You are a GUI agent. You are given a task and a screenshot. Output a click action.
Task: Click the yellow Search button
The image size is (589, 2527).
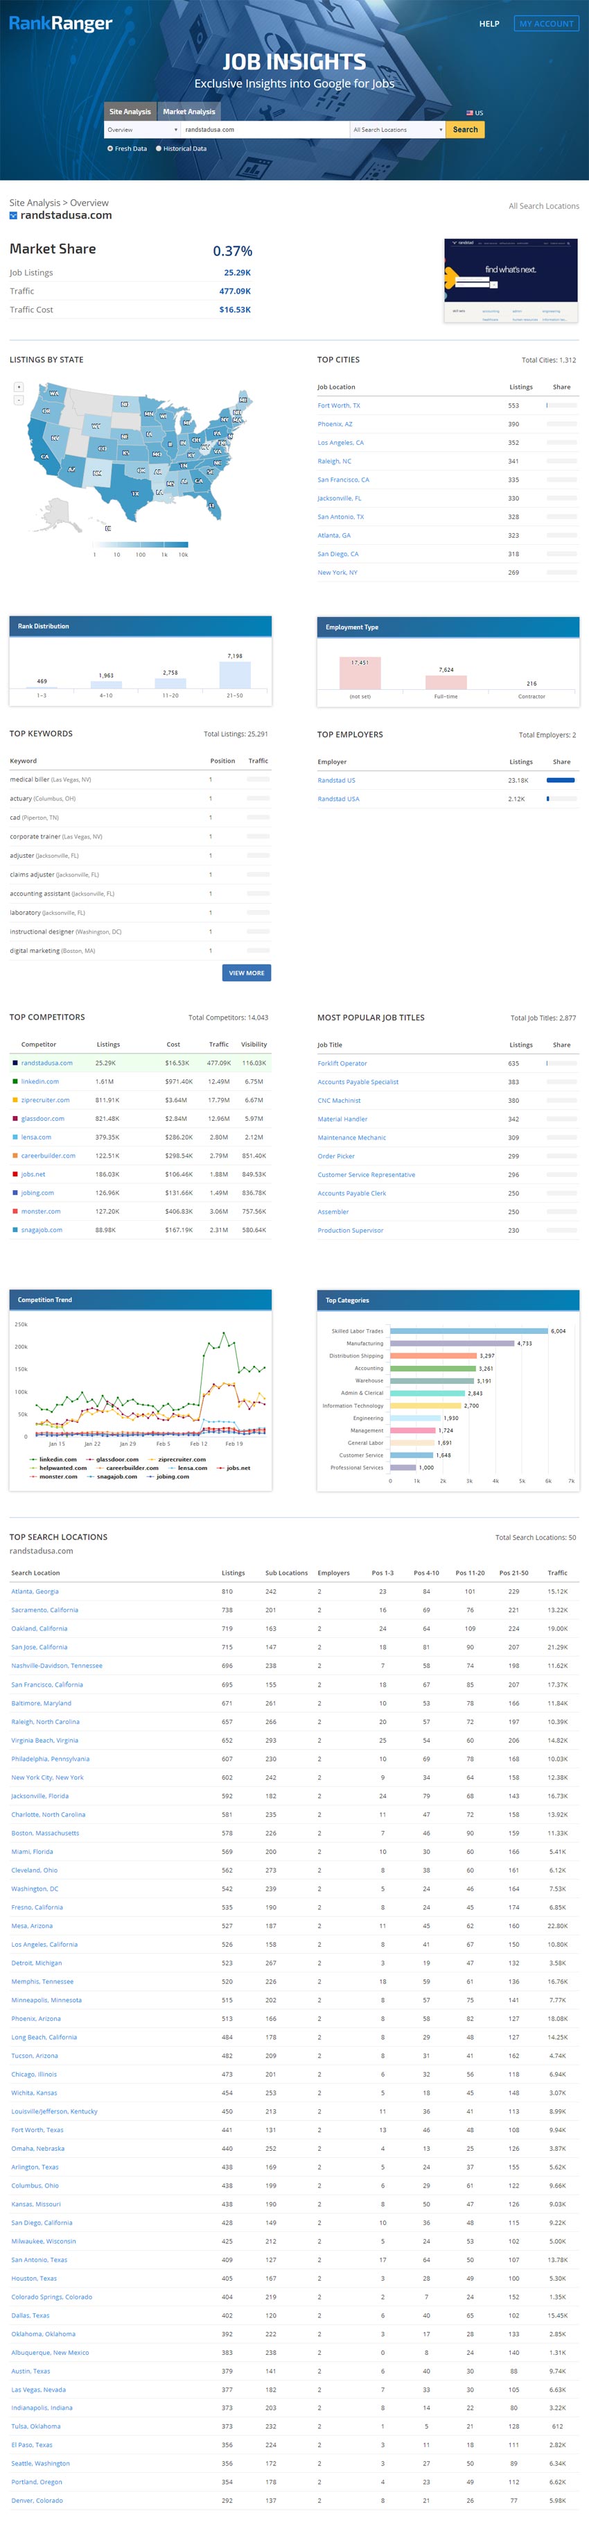click(x=464, y=130)
